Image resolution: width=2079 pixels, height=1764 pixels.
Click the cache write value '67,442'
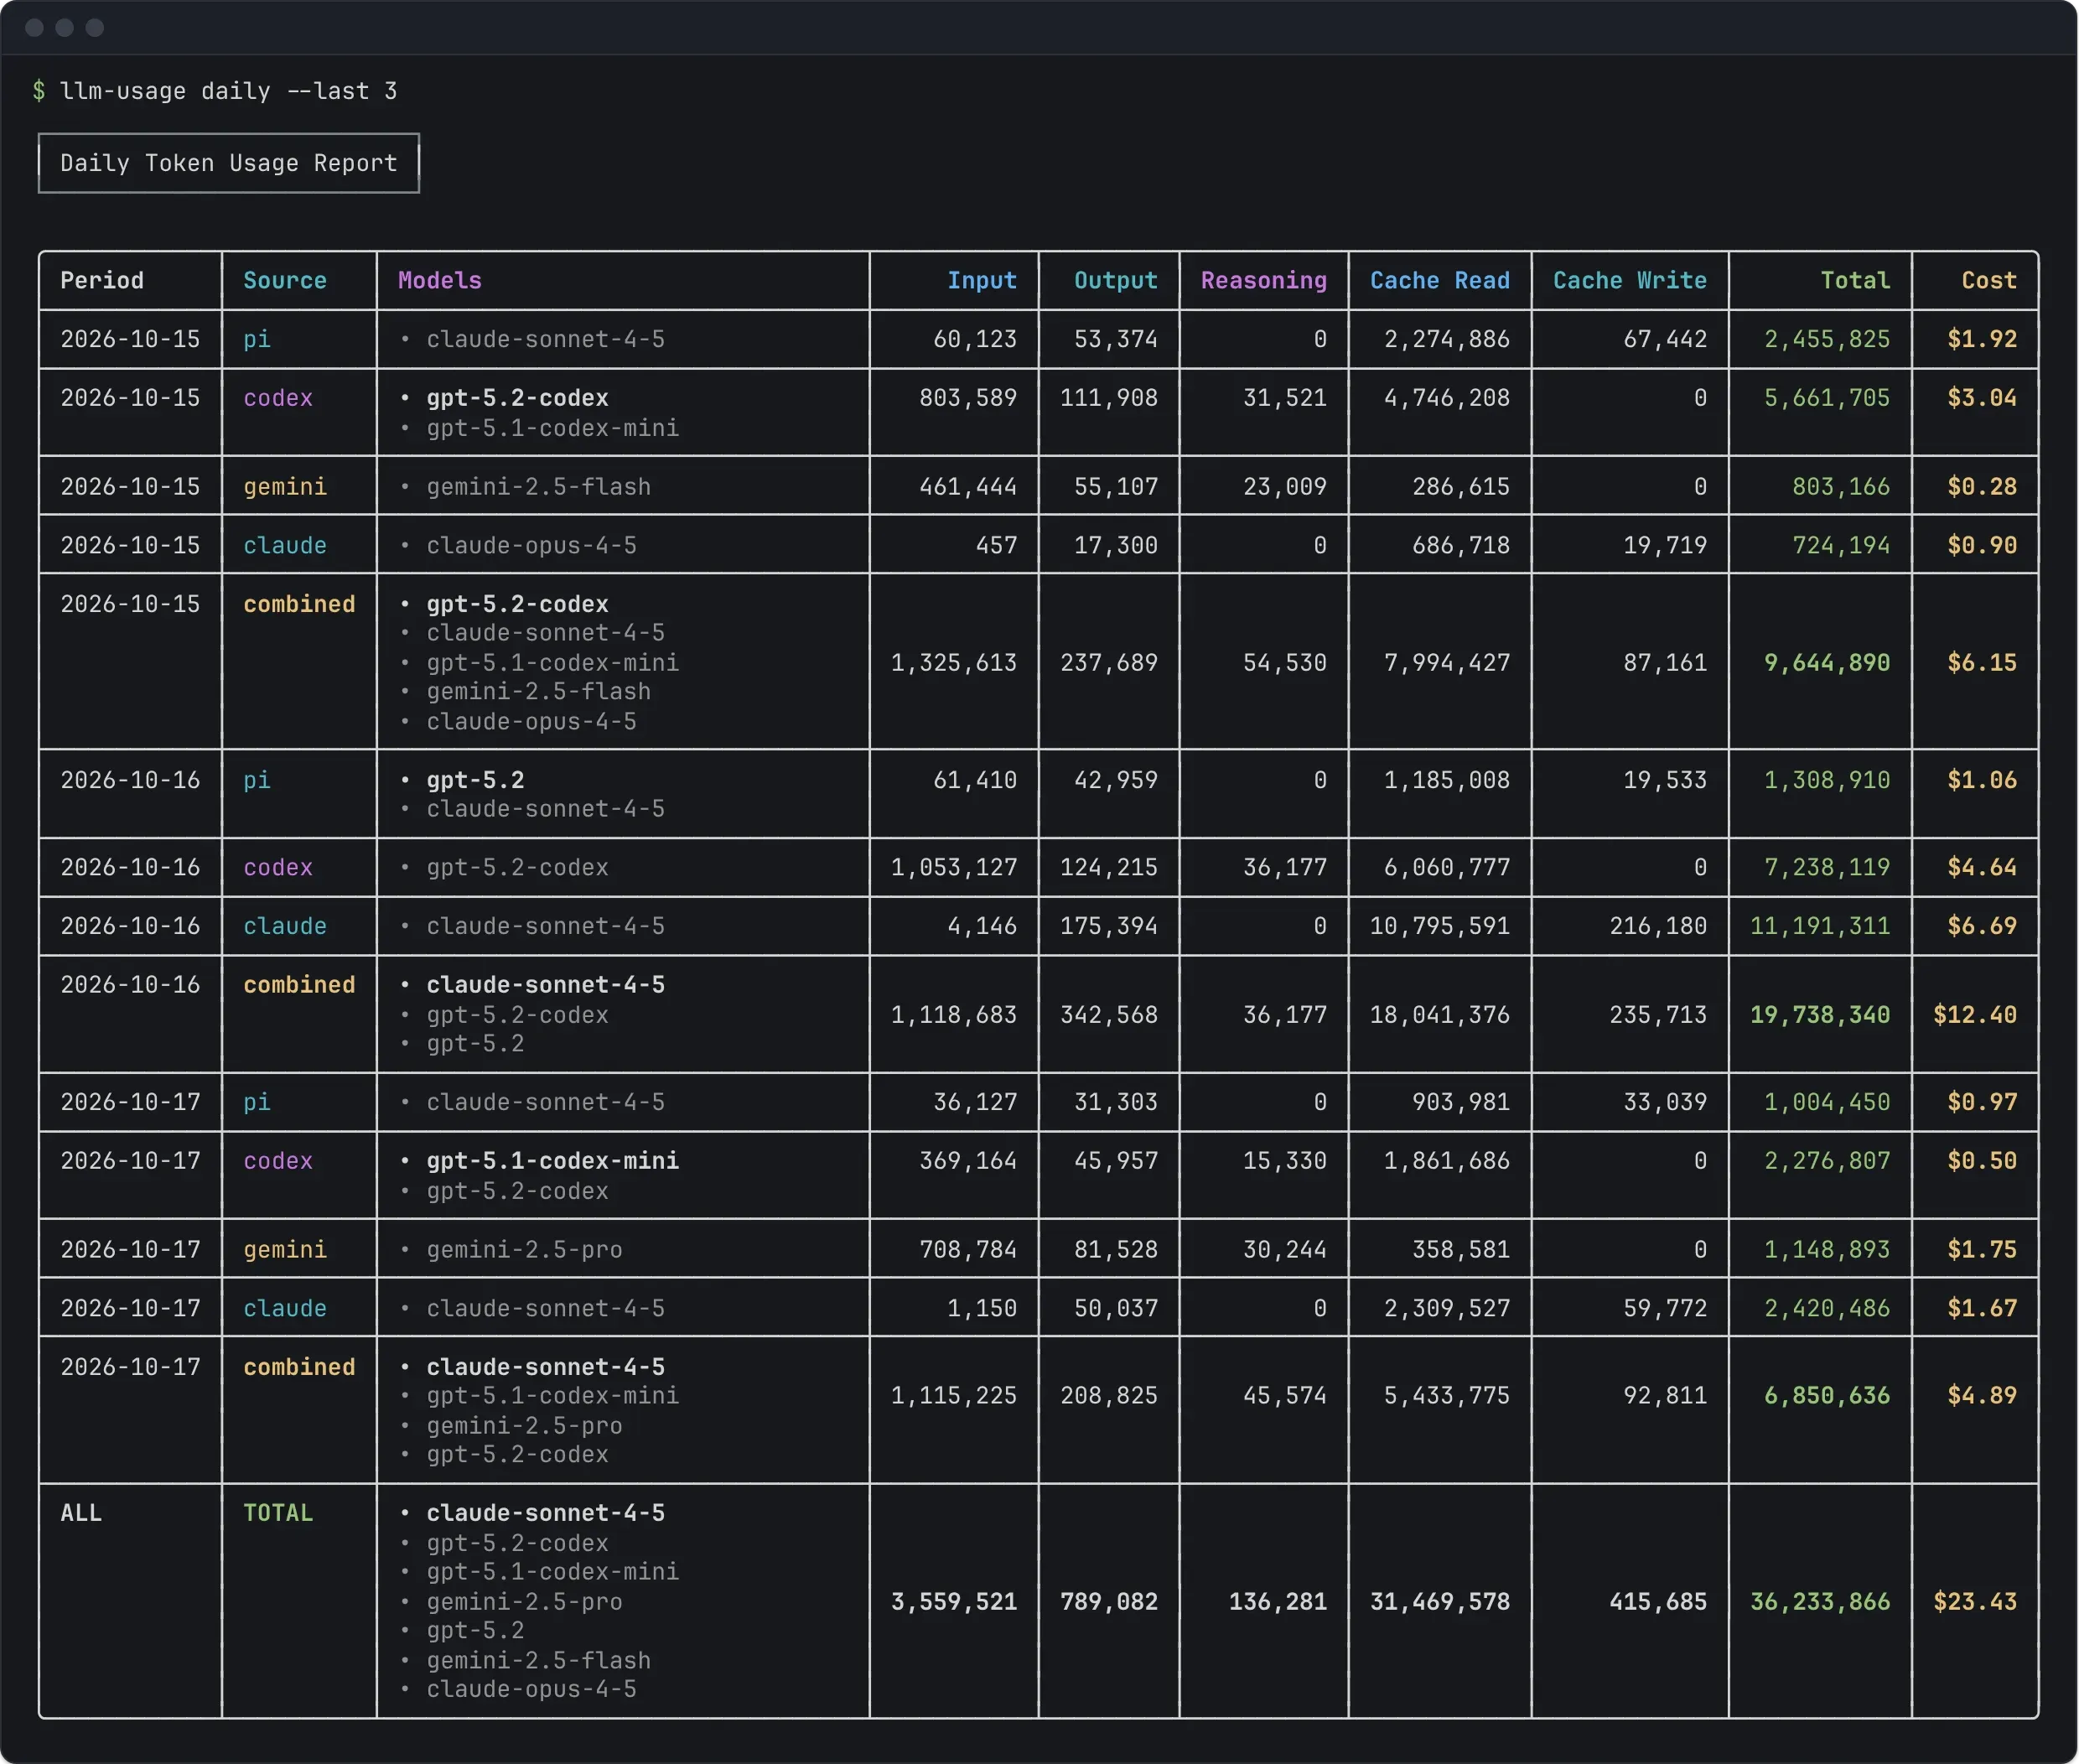pos(1665,340)
